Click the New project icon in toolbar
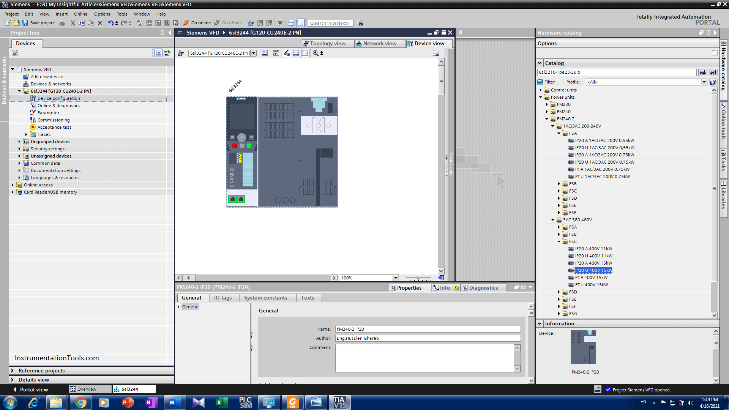729x410 pixels. 8,23
